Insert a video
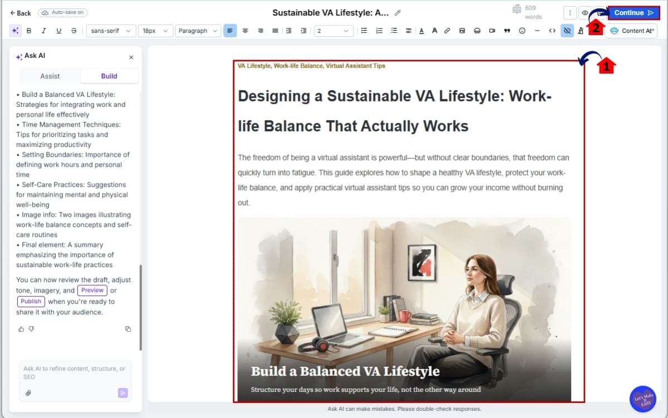 [492, 31]
